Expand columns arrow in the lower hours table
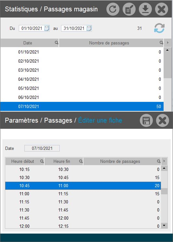Viewport: 173px width, 242px height. tap(164, 161)
